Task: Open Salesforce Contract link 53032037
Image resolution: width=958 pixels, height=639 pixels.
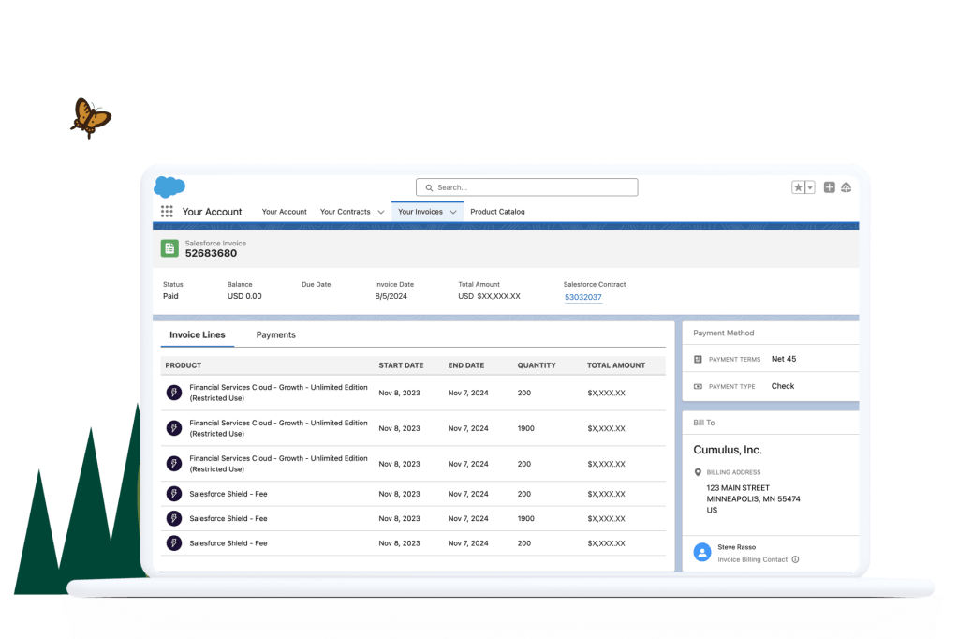Action: pos(582,297)
